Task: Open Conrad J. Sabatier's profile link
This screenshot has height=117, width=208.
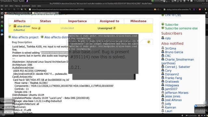Action: coord(177,67)
